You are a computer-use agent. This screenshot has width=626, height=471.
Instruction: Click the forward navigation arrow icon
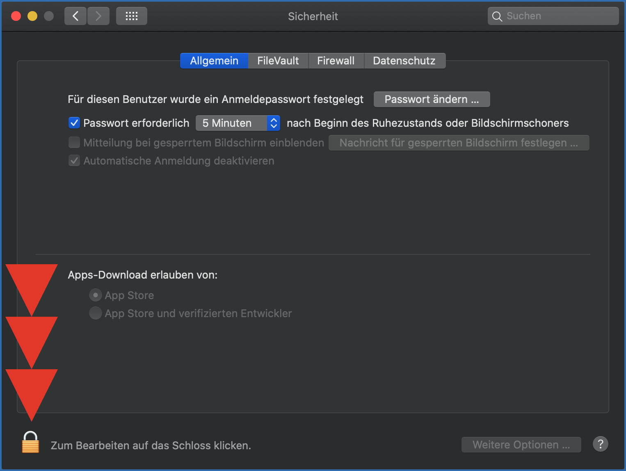point(98,16)
